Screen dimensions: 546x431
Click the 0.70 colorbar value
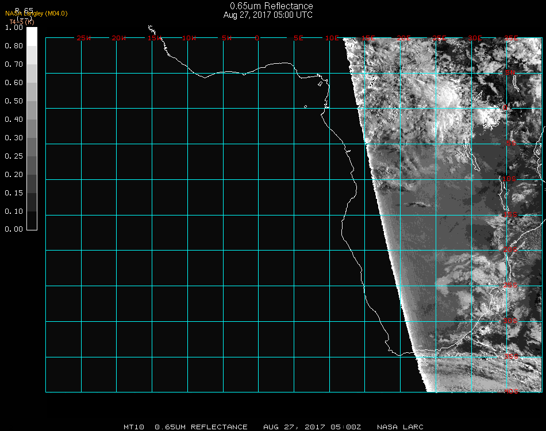(x=14, y=64)
